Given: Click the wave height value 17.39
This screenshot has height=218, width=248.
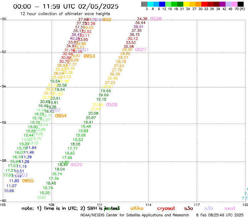Looking at the screenshot, I should pos(54,178).
